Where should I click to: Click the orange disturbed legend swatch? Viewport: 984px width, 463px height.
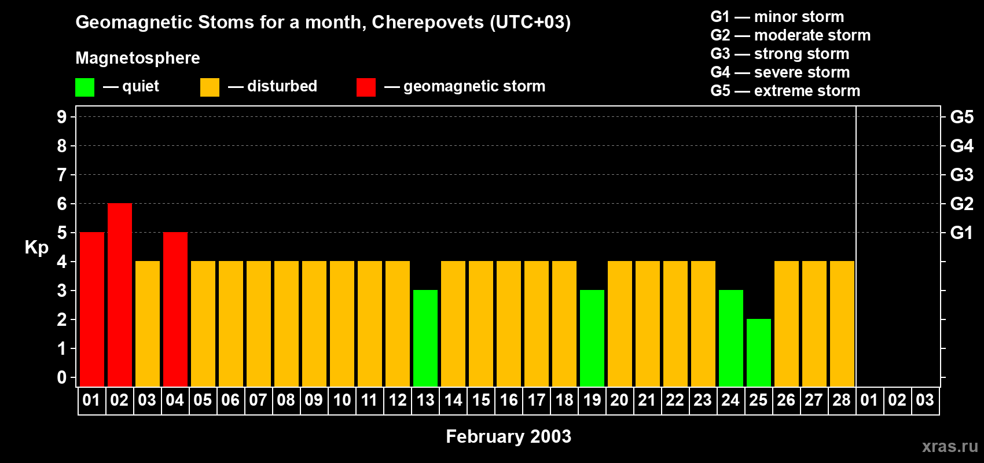coord(210,87)
